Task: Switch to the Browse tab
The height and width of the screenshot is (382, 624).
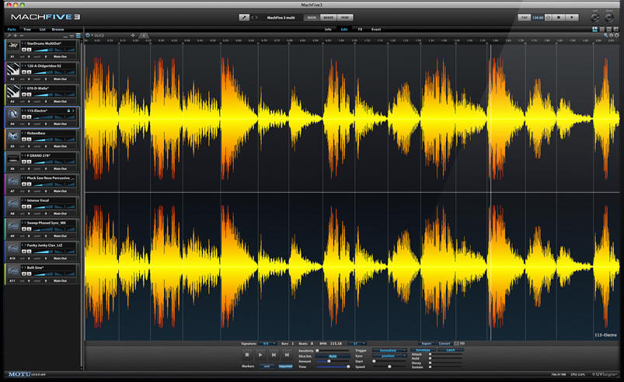Action: (58, 29)
